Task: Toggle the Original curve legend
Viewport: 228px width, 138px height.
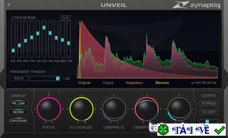Action: (84, 83)
